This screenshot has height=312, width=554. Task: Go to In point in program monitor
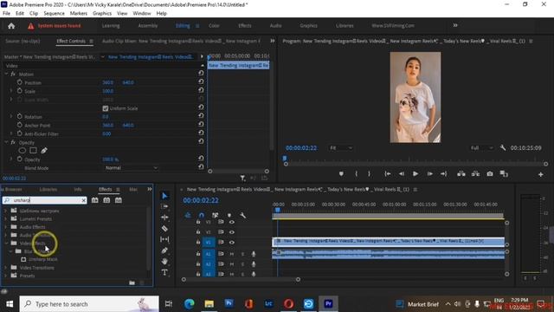[388, 173]
